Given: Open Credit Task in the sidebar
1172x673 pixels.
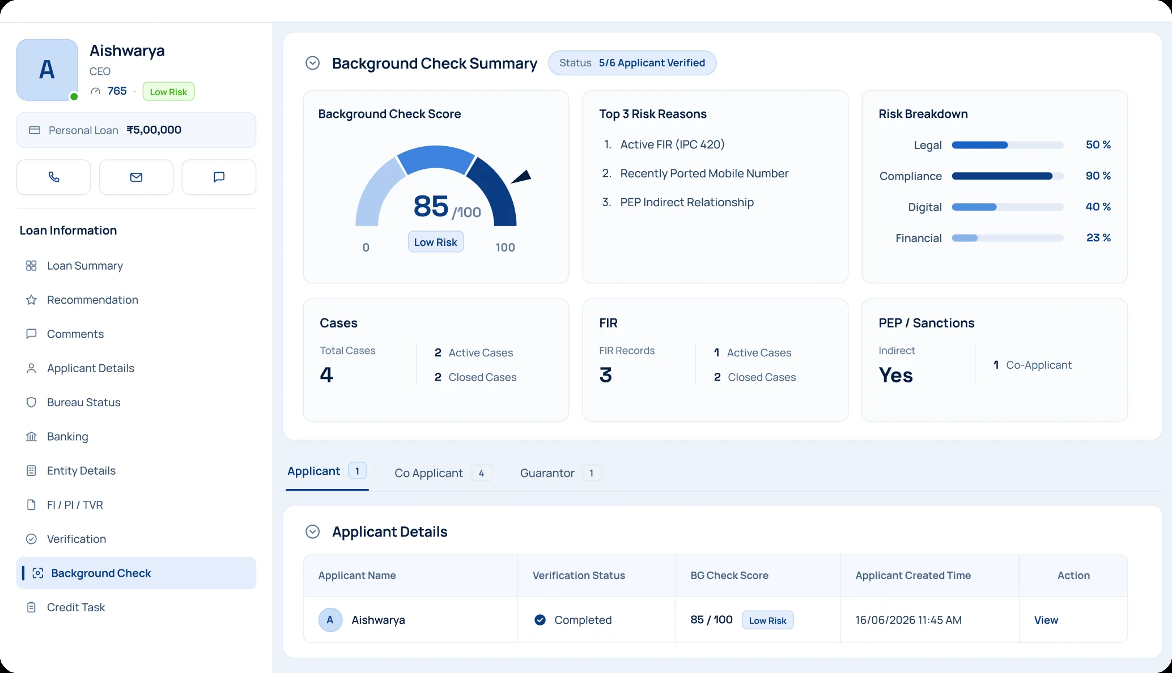Looking at the screenshot, I should [136, 607].
